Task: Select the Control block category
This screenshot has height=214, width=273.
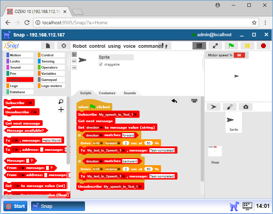Action: click(x=52, y=55)
